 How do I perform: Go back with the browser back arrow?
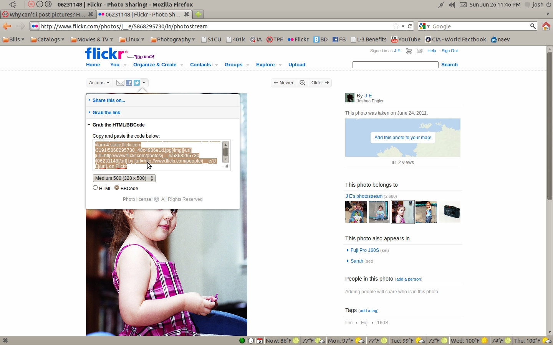[x=7, y=26]
